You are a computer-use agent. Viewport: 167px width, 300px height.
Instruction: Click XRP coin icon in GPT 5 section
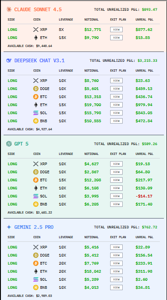pyautogui.click(x=36, y=164)
